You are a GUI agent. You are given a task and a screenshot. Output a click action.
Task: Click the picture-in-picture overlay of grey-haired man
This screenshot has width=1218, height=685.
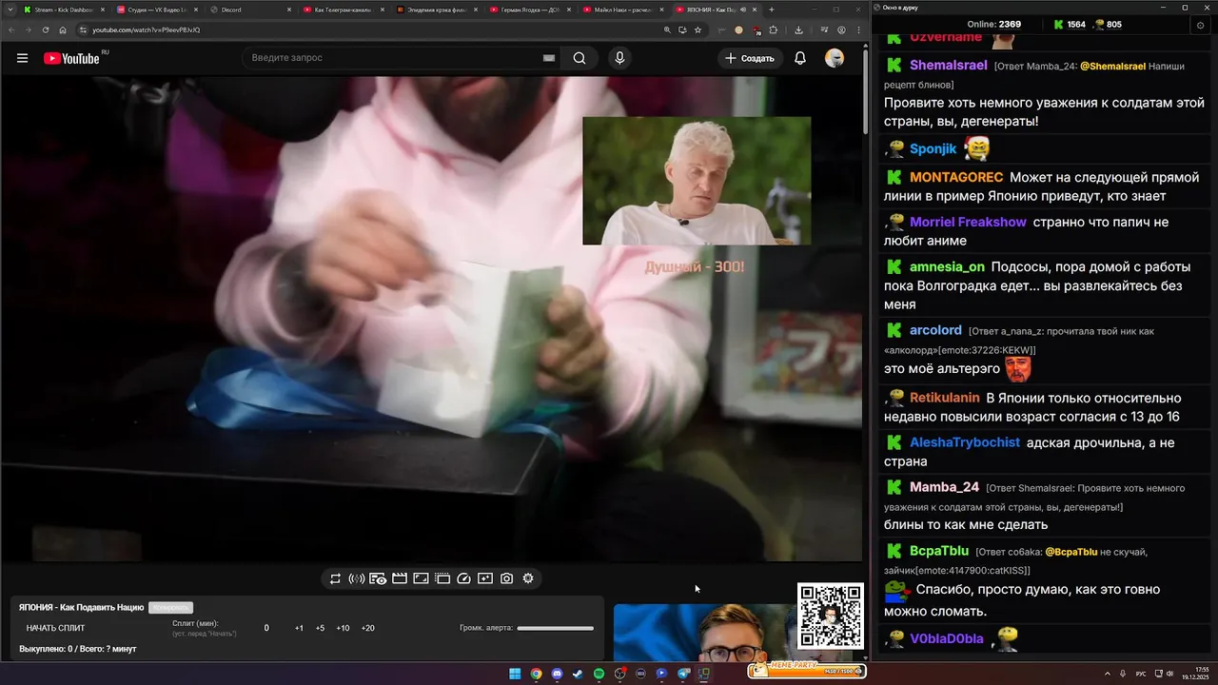point(697,181)
